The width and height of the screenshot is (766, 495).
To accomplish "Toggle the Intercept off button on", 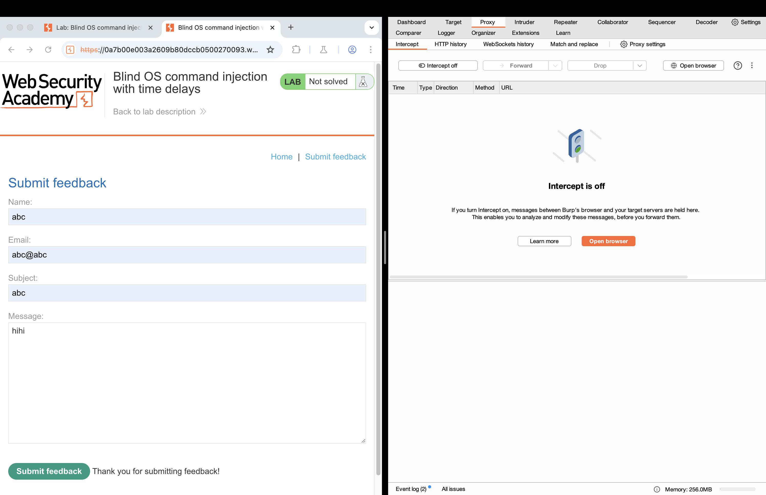I will pos(438,66).
